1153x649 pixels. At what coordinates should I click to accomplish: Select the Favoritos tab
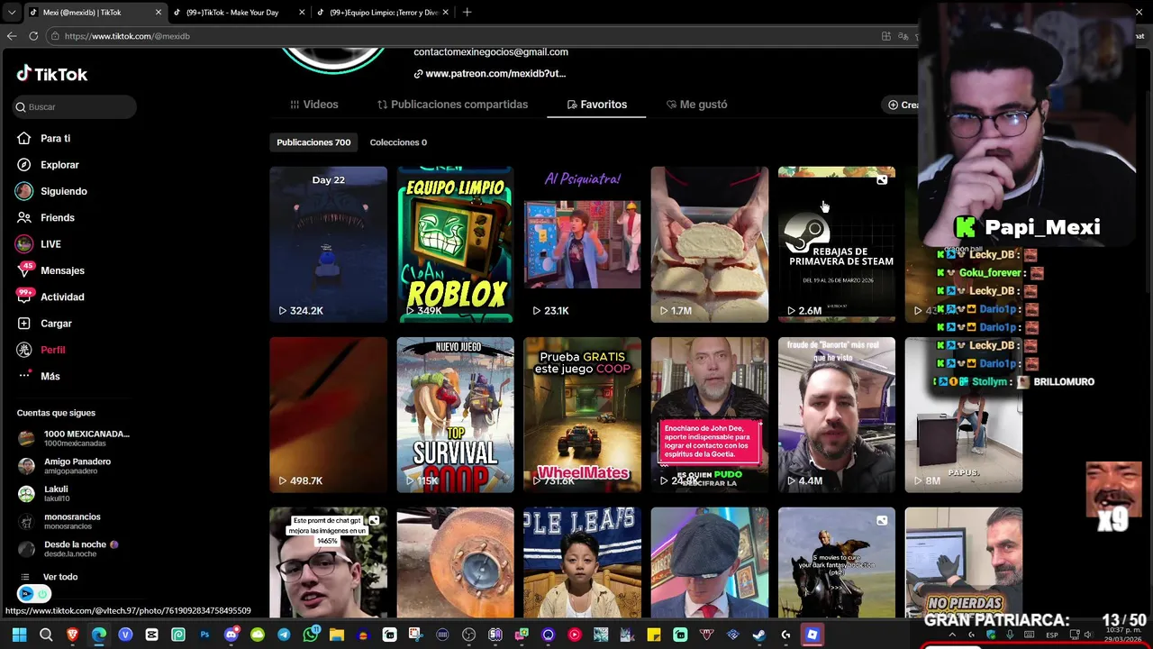596,105
